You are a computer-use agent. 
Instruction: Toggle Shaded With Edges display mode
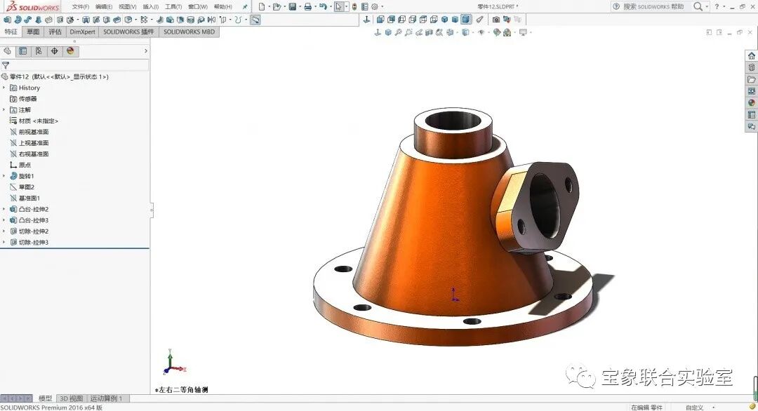[x=465, y=20]
